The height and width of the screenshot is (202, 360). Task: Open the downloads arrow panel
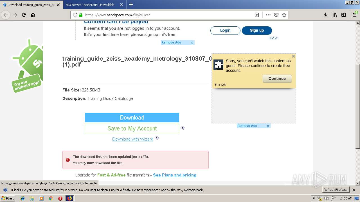[x=326, y=15]
